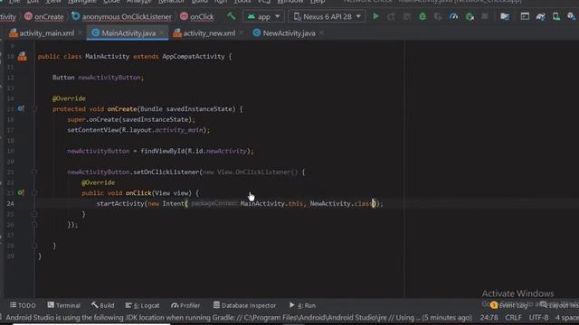Sync project with Gradle files icon
This screenshot has width=579, height=325.
click(x=541, y=16)
